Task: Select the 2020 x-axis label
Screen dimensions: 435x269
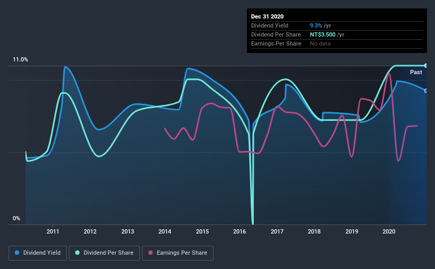Action: pos(389,231)
